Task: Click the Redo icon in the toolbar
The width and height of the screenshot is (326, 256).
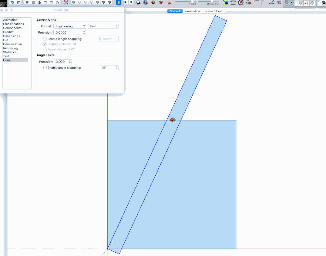Action: 18,3
